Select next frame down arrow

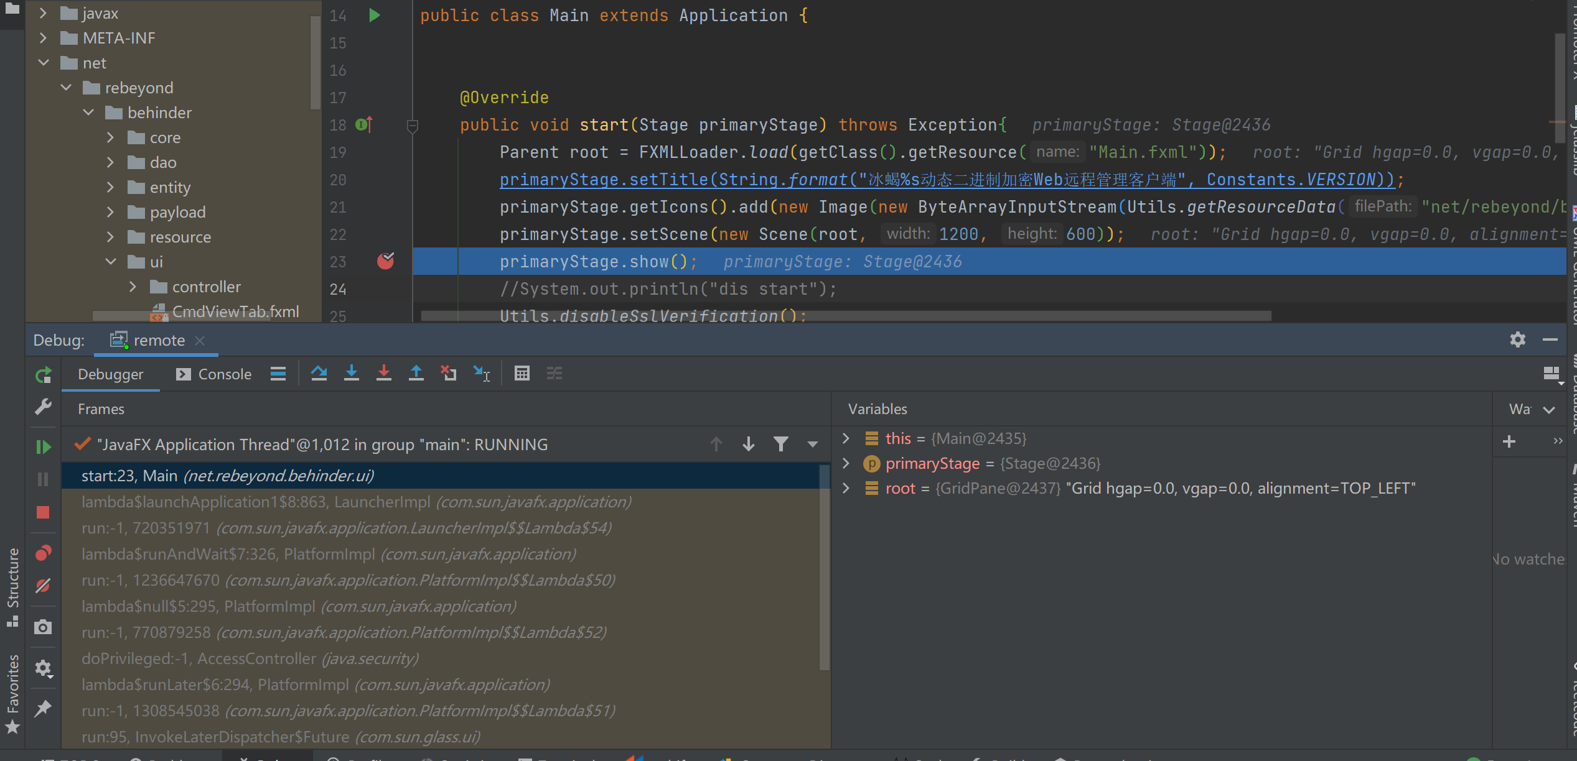(749, 445)
